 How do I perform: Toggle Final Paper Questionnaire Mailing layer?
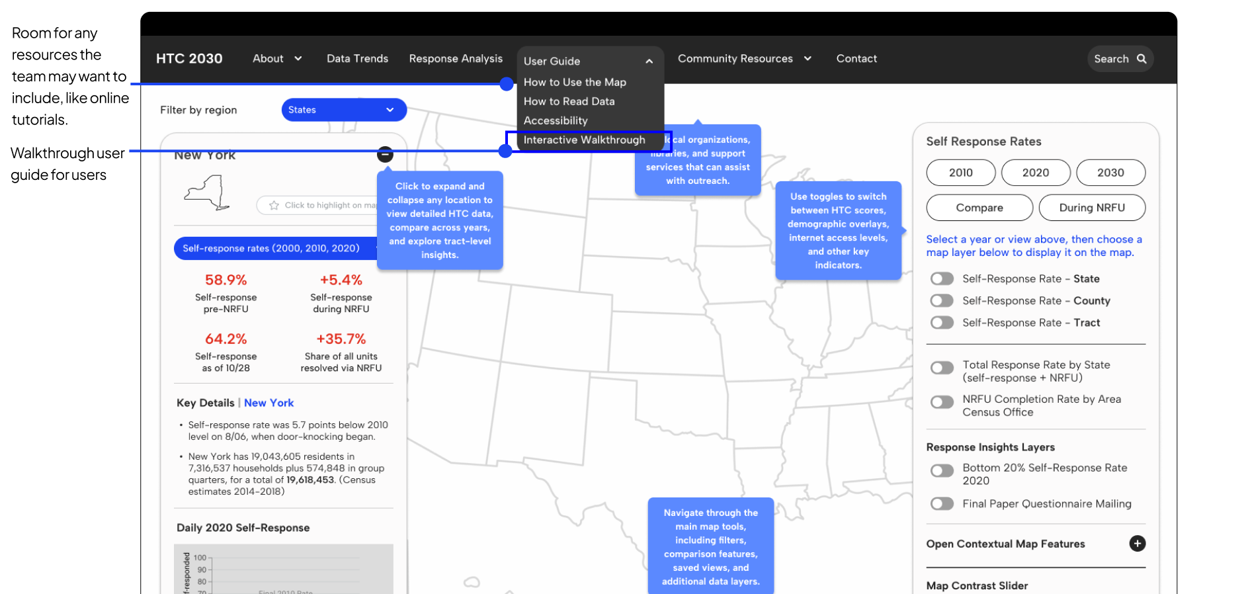(942, 504)
